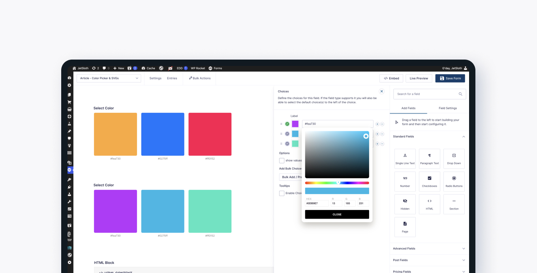The height and width of the screenshot is (273, 537).
Task: Add a Checkboxes field
Action: (430, 182)
